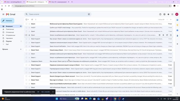Go to the newer messages page arrow
This screenshot has width=180, height=101.
[167, 20]
